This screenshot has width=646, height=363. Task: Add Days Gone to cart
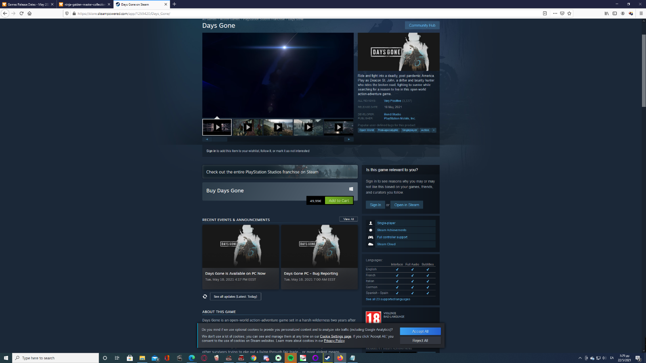click(339, 200)
